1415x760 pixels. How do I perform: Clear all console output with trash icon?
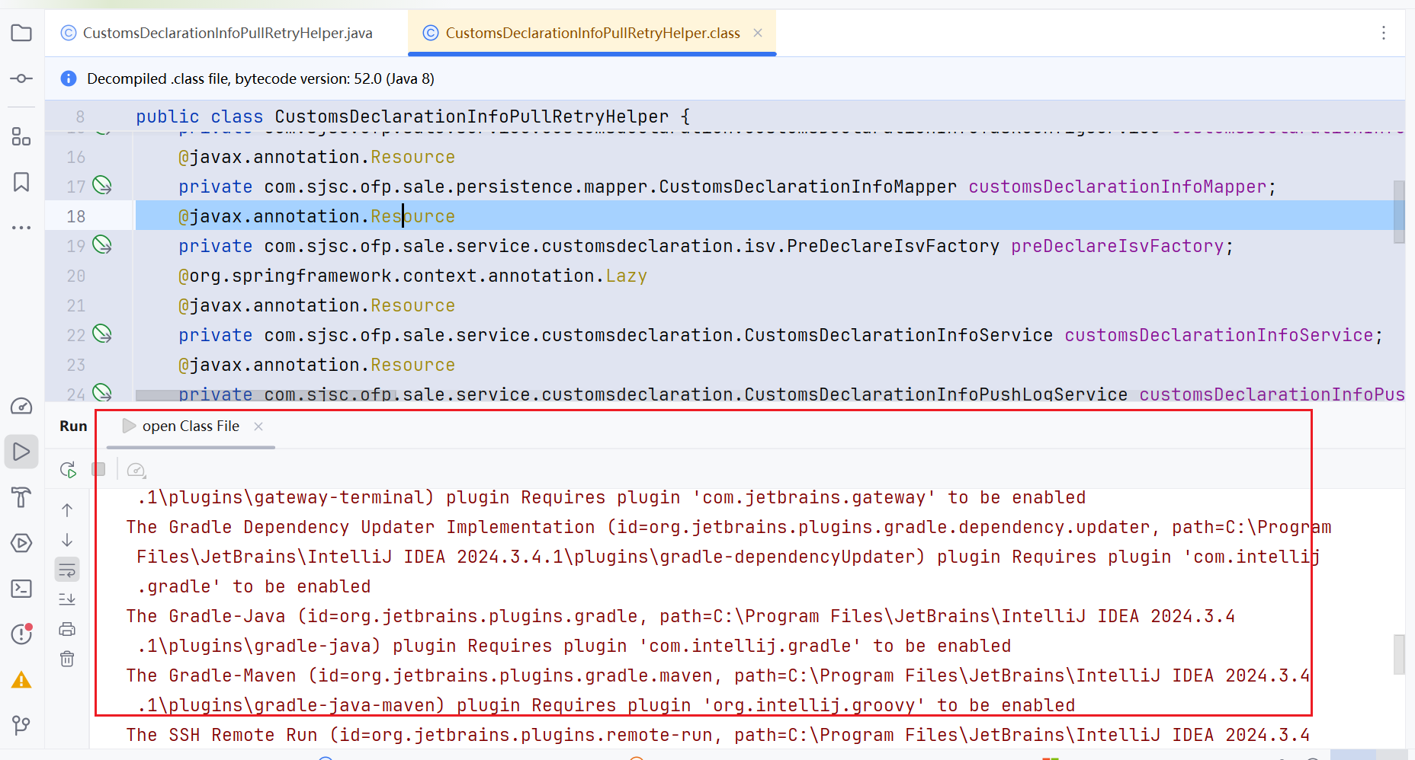(67, 659)
